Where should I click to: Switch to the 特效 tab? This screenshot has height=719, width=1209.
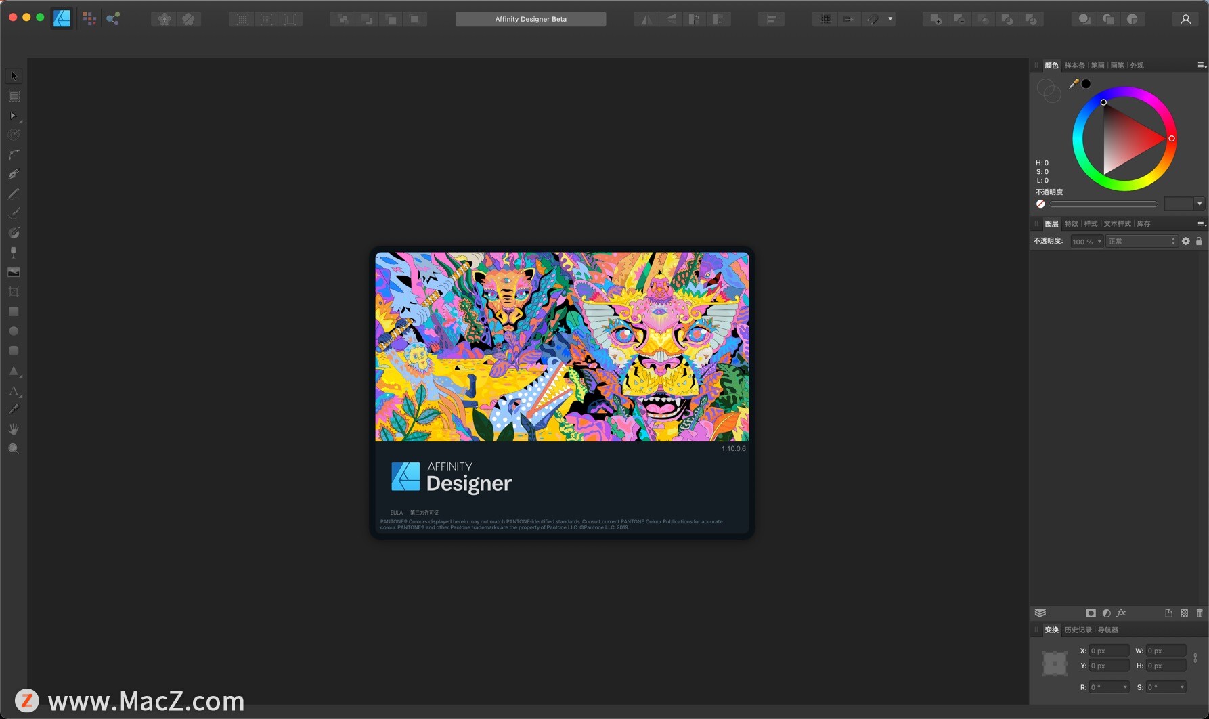pyautogui.click(x=1071, y=223)
